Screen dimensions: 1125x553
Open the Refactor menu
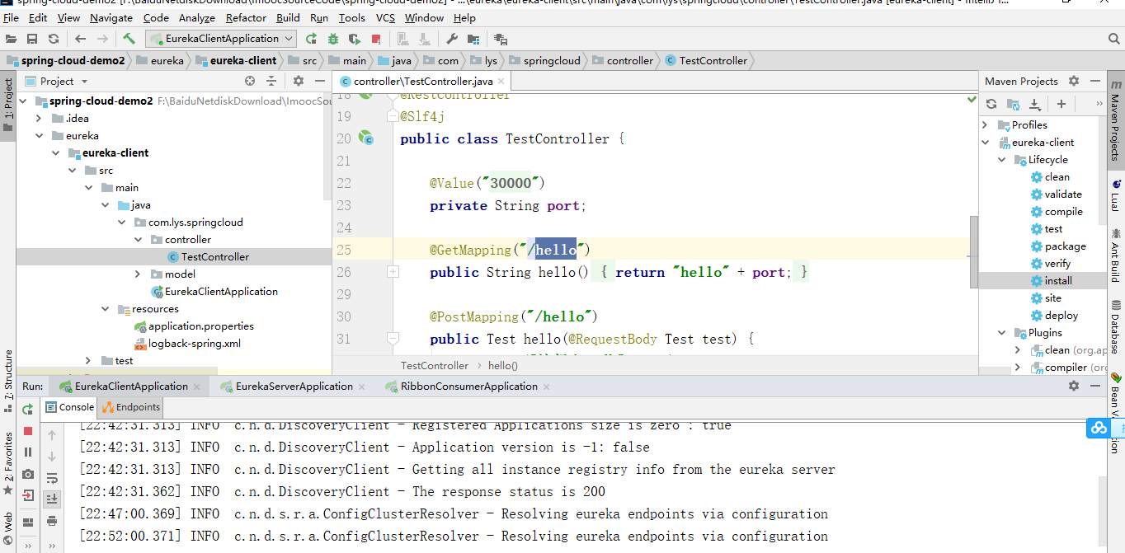pyautogui.click(x=246, y=17)
